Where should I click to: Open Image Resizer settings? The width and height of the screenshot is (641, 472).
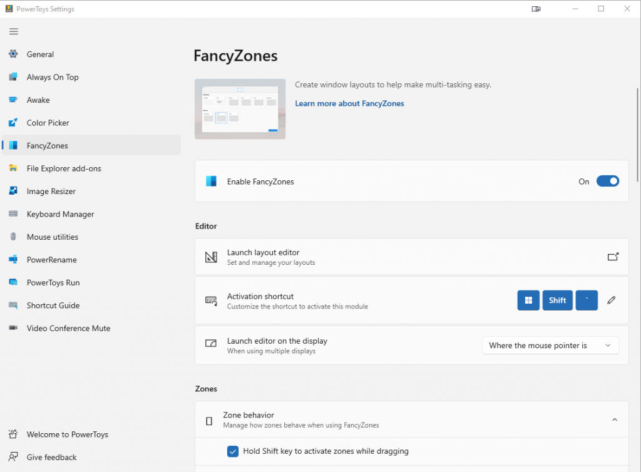[x=91, y=191]
